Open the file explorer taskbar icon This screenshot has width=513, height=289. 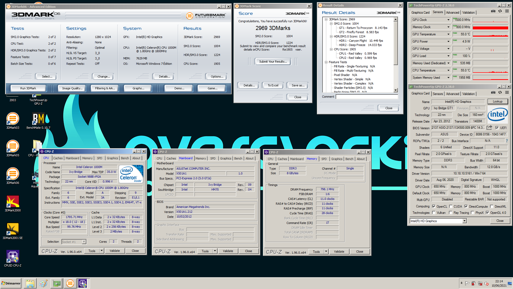pos(30,283)
